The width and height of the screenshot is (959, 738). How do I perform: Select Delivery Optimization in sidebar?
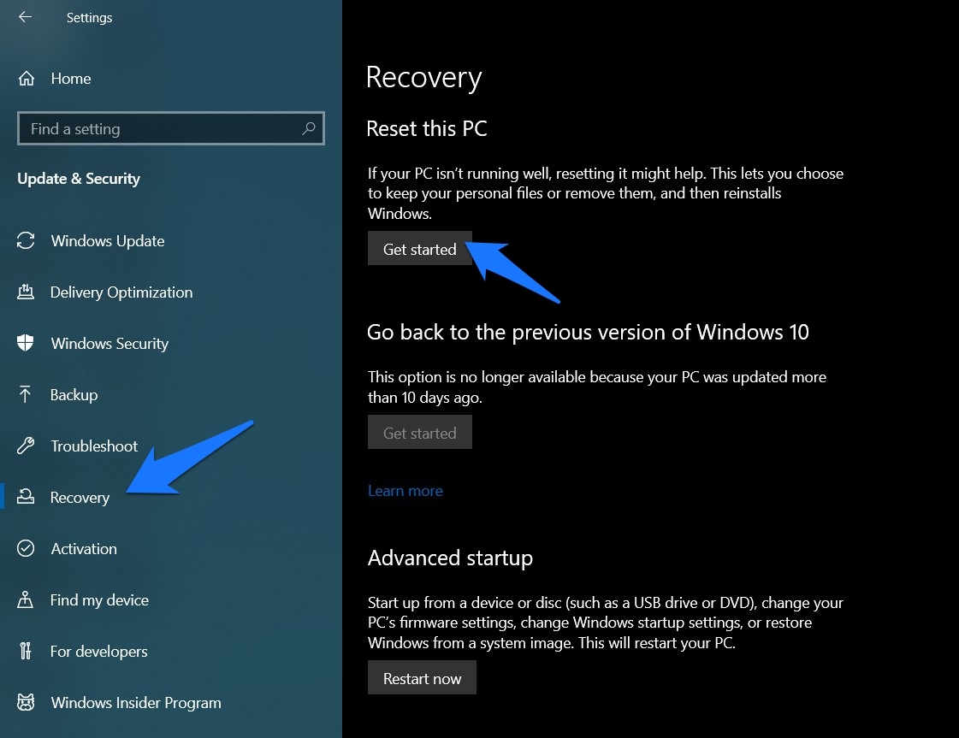click(x=121, y=292)
